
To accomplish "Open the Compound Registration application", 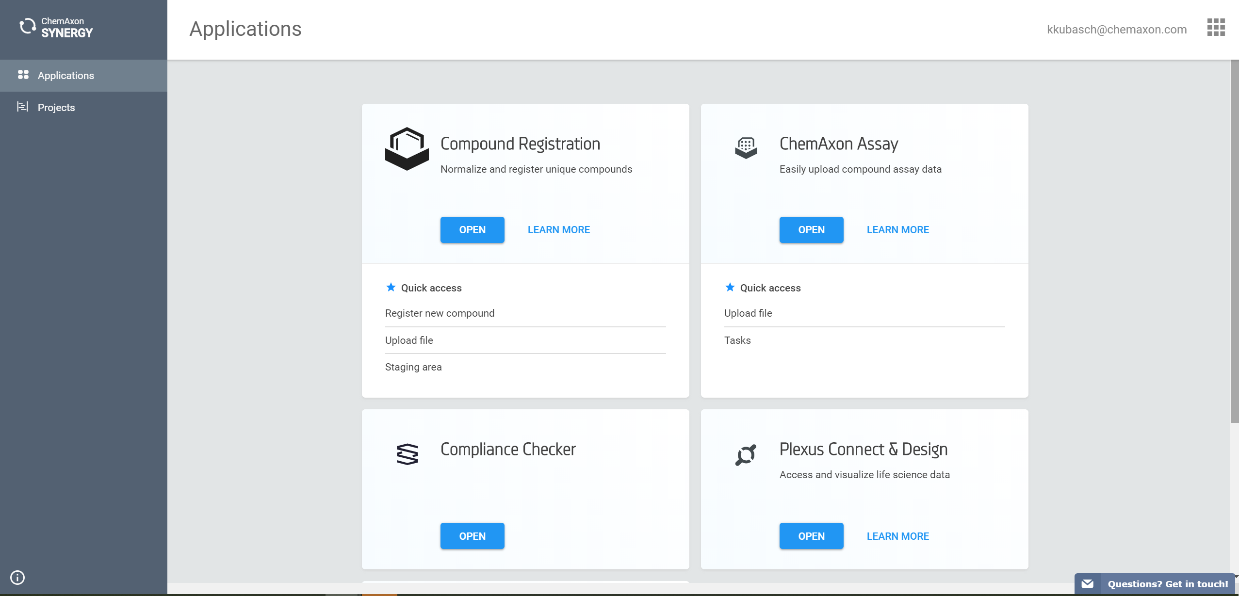I will pyautogui.click(x=472, y=229).
